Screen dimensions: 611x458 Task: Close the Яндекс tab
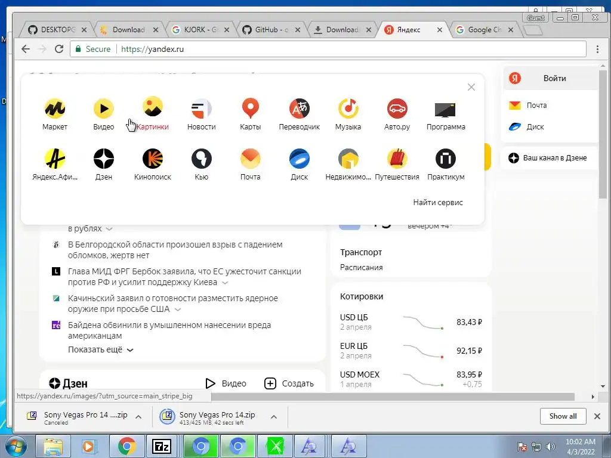click(440, 30)
